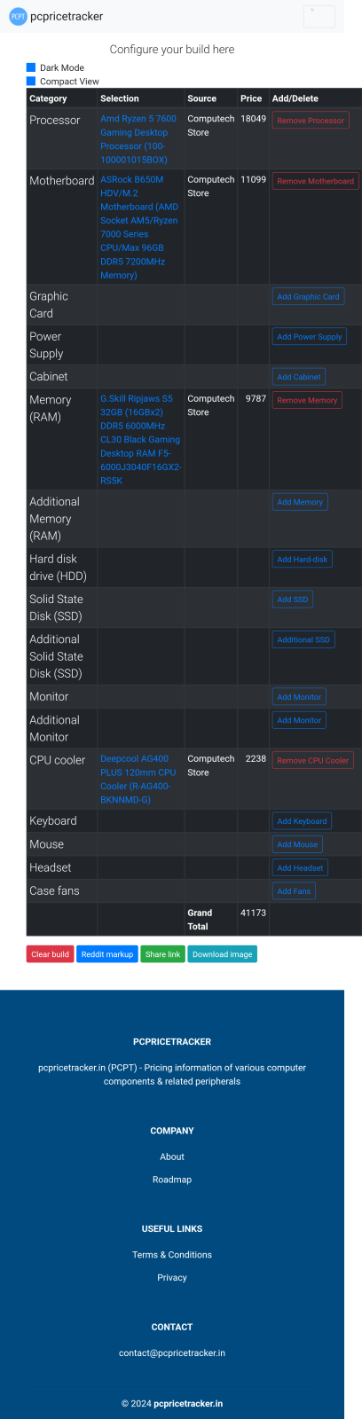Open the Roadmap footer link
The image size is (362, 1419).
[x=172, y=1180]
